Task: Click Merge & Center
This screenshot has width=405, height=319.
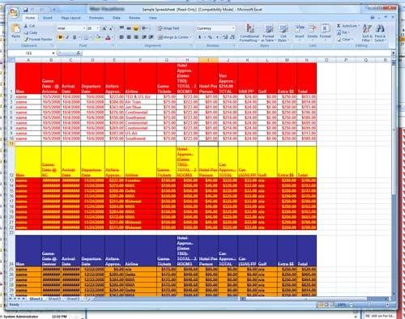Action: click(x=174, y=37)
